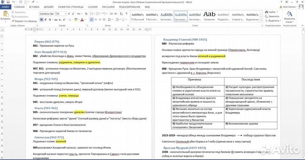Increase font size with the grow font icon

(69, 14)
